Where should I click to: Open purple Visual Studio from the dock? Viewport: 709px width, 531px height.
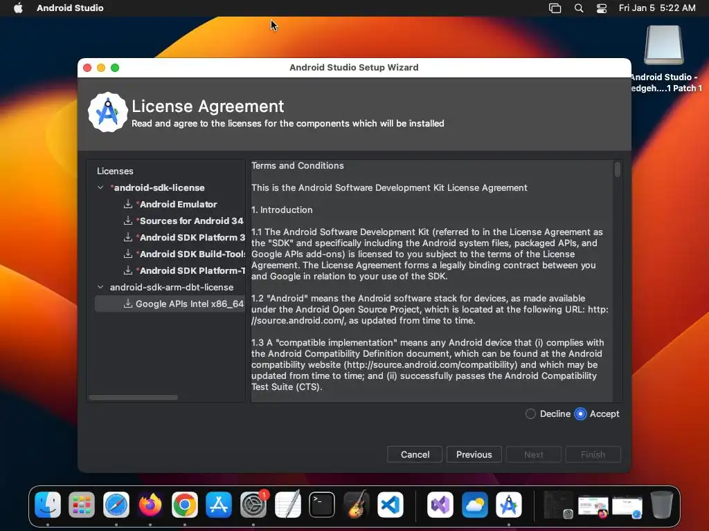click(x=440, y=504)
